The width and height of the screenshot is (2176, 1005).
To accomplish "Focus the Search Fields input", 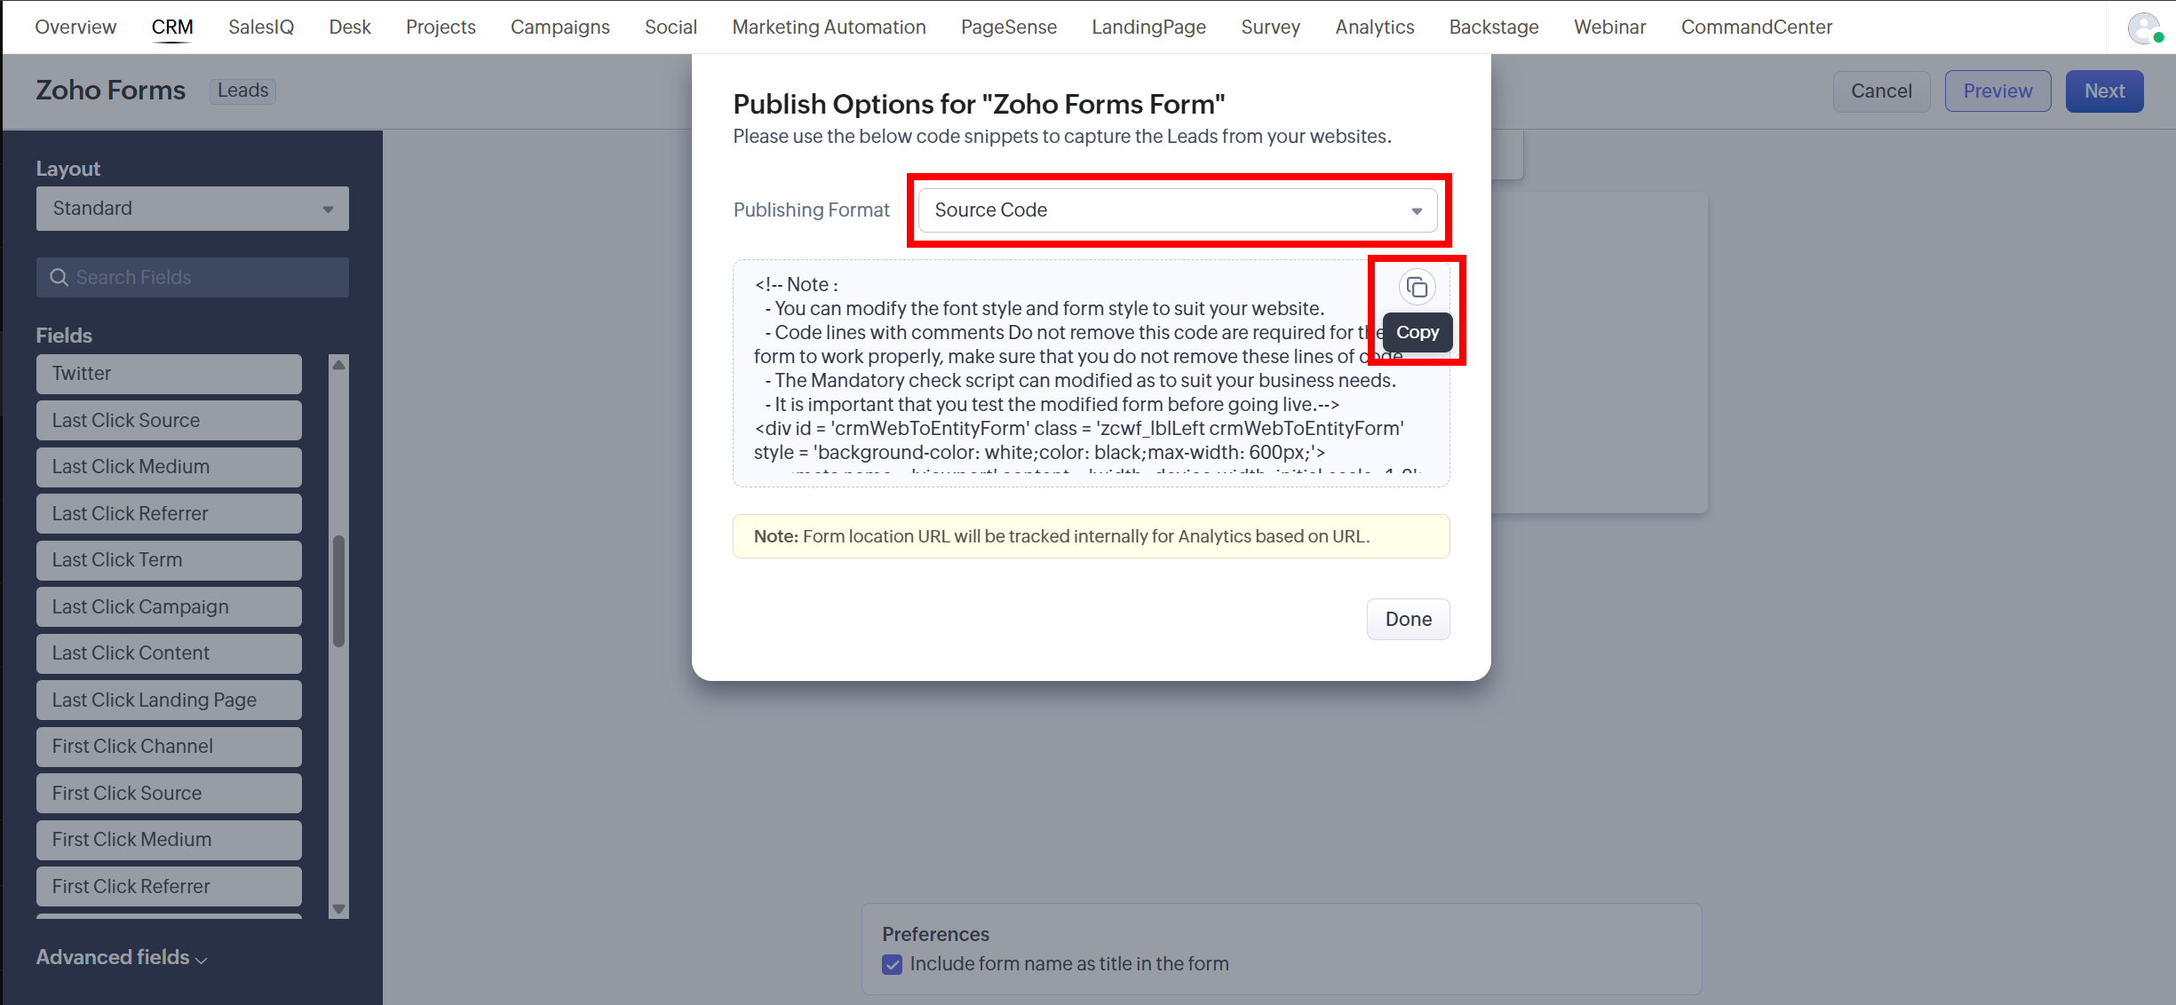I will 192,278.
